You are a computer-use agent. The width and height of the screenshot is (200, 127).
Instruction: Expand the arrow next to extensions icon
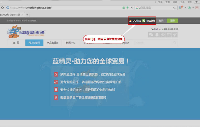(x=185, y=8)
